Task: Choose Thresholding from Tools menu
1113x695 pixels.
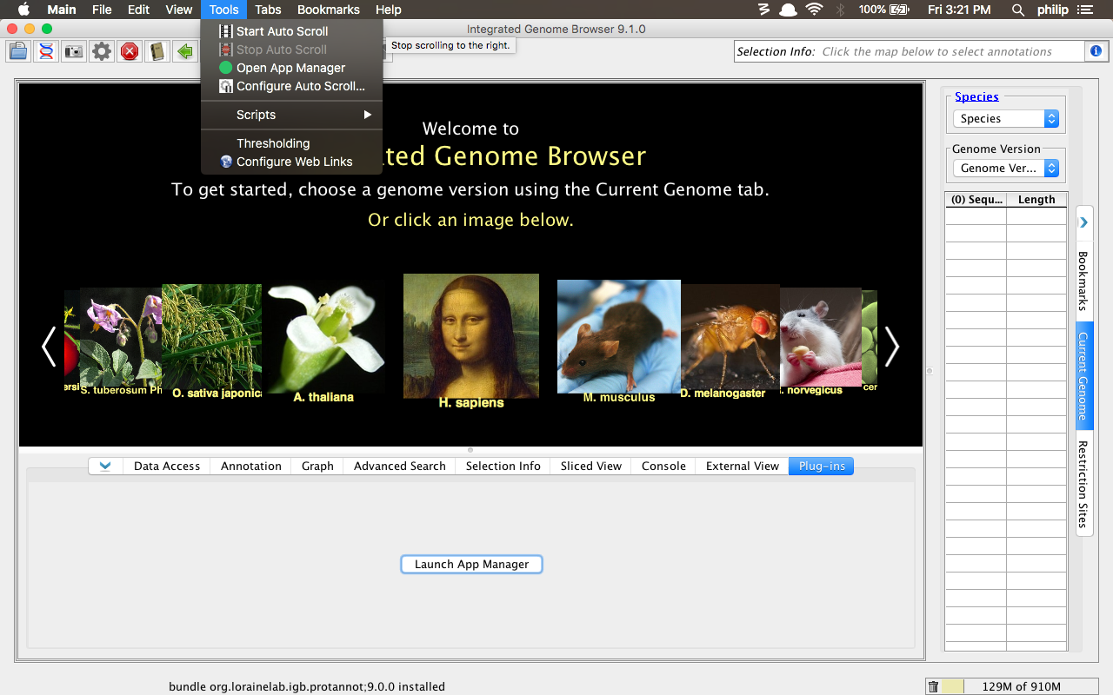Action: tap(291, 143)
